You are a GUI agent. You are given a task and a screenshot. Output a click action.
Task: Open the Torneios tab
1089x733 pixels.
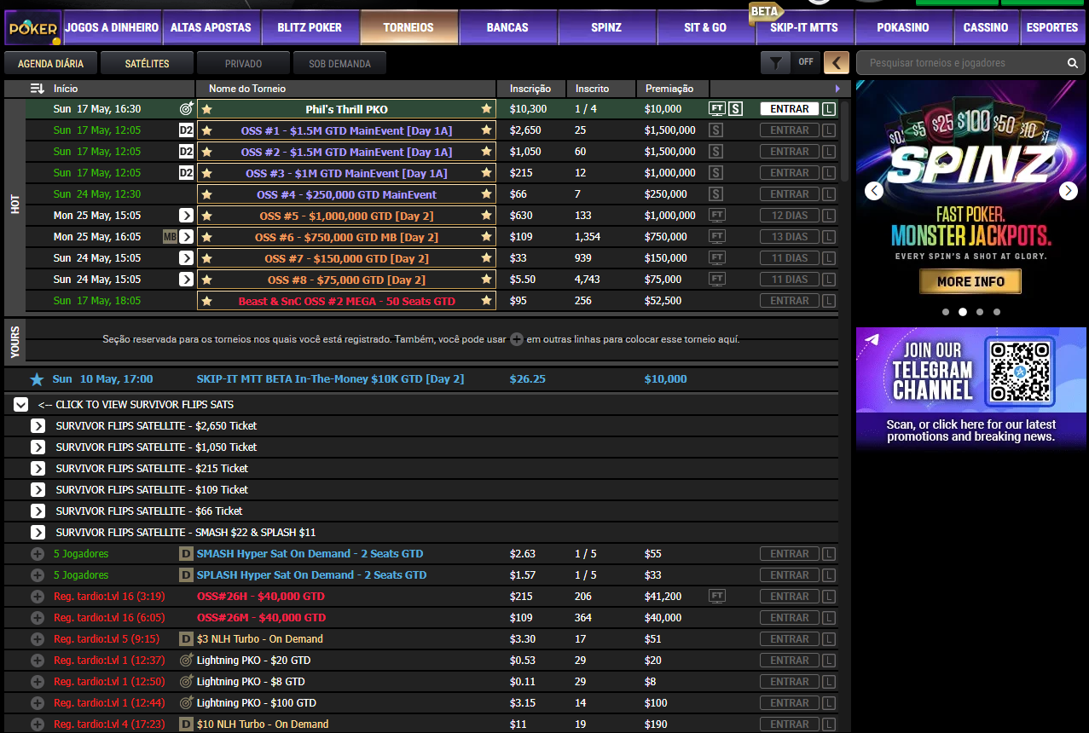pos(408,27)
